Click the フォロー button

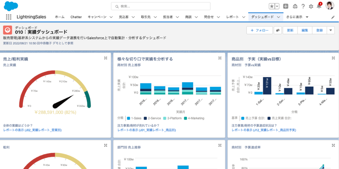[259, 30]
